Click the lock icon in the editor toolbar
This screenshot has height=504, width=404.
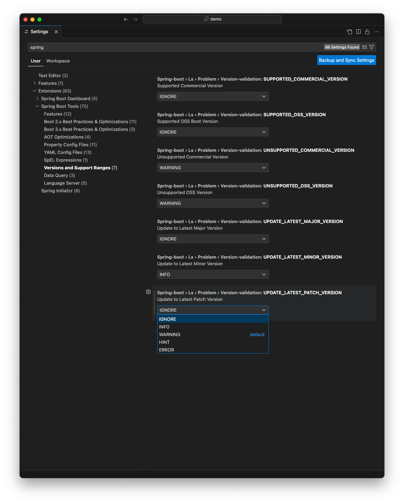pyautogui.click(x=367, y=32)
